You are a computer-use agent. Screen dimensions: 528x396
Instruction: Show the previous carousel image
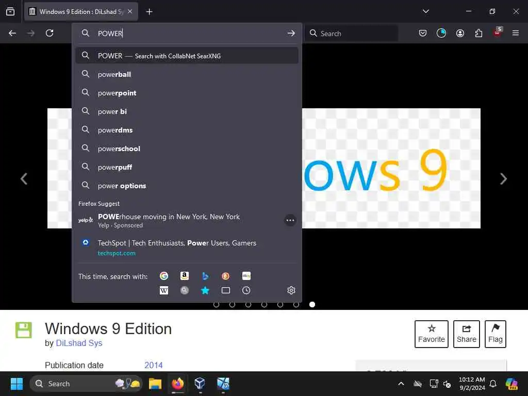click(x=24, y=179)
